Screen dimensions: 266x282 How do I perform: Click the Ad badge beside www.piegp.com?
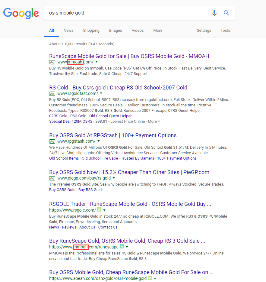pyautogui.click(x=52, y=178)
